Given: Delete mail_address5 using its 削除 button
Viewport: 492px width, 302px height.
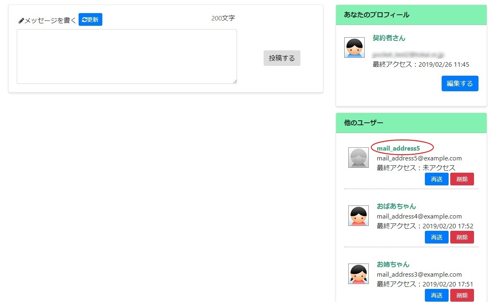Looking at the screenshot, I should (462, 179).
